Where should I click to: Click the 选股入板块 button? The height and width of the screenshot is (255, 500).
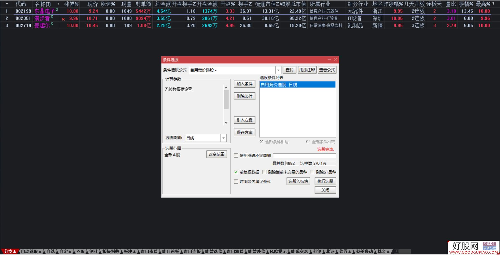(x=298, y=181)
